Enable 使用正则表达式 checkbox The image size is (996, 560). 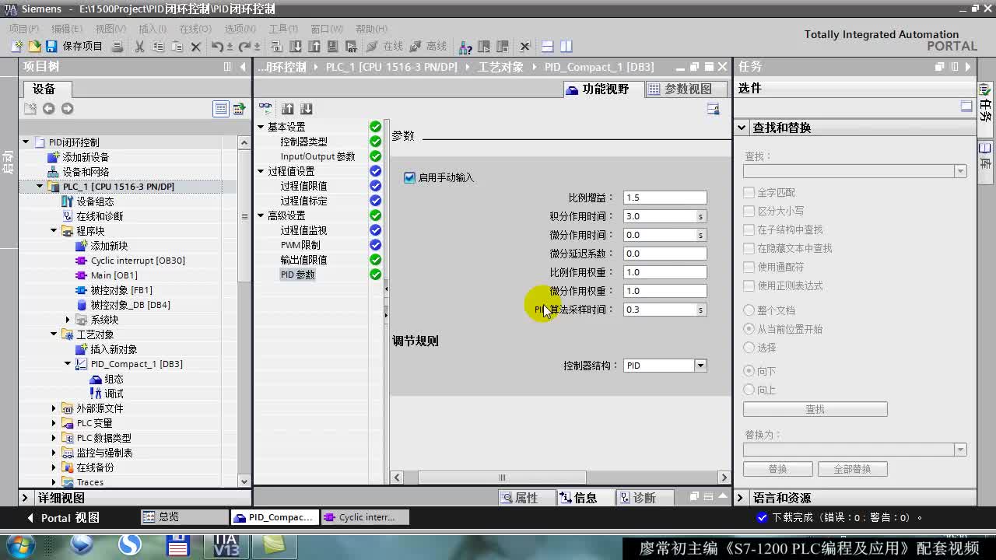(x=749, y=285)
